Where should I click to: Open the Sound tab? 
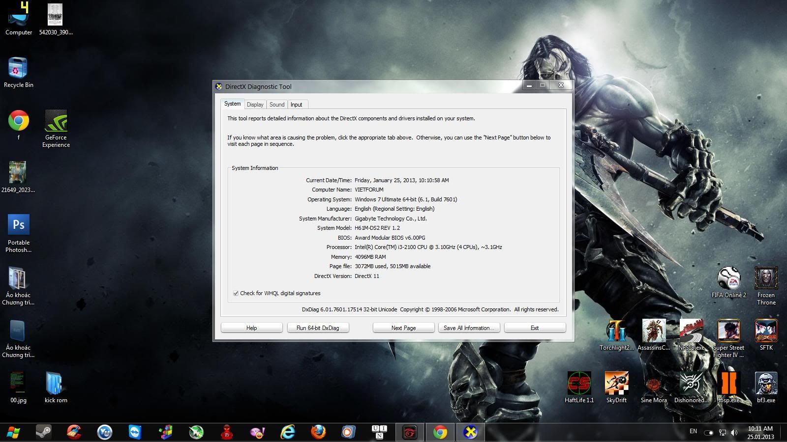(x=277, y=105)
